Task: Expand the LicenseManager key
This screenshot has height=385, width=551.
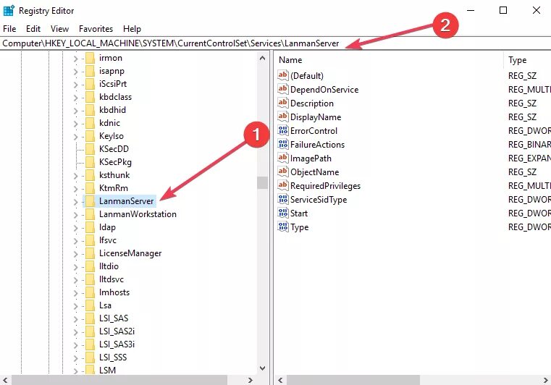Action: [75, 253]
